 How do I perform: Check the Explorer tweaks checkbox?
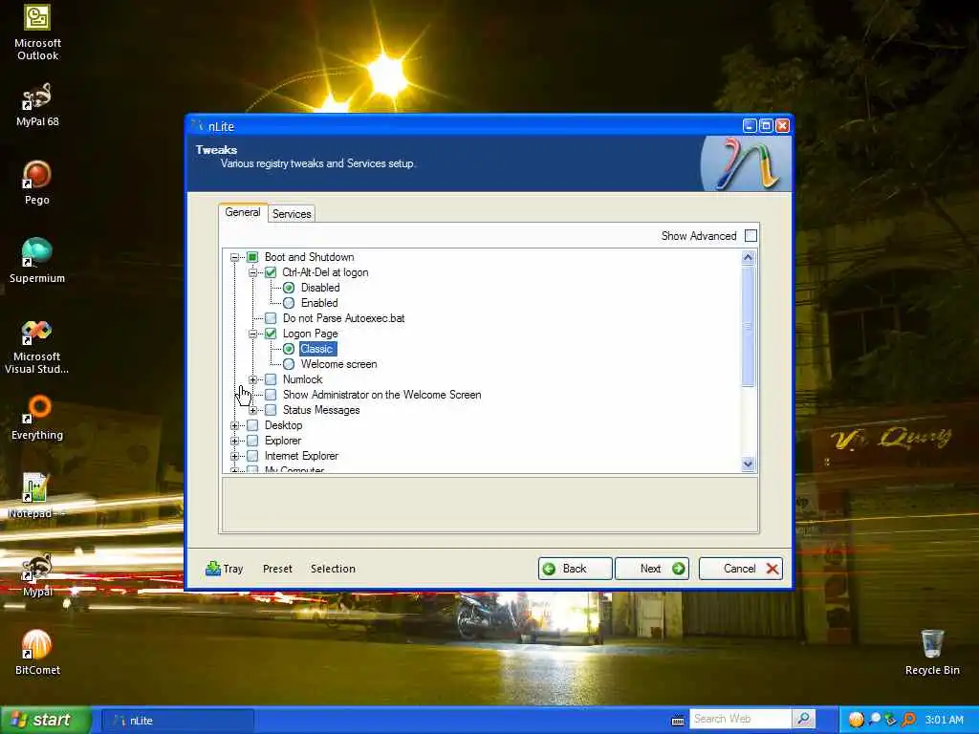(252, 441)
